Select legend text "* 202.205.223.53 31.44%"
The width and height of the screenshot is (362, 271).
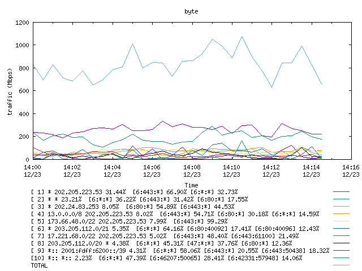(x=87, y=192)
